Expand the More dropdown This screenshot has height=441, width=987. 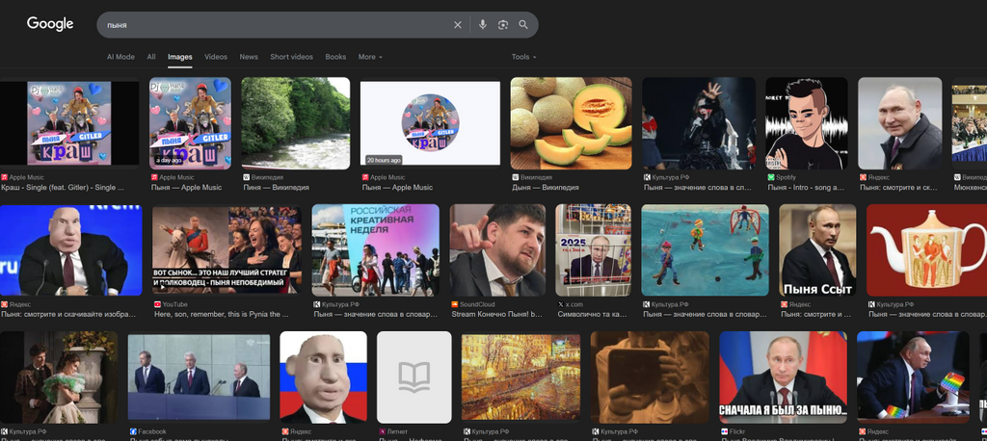point(370,57)
